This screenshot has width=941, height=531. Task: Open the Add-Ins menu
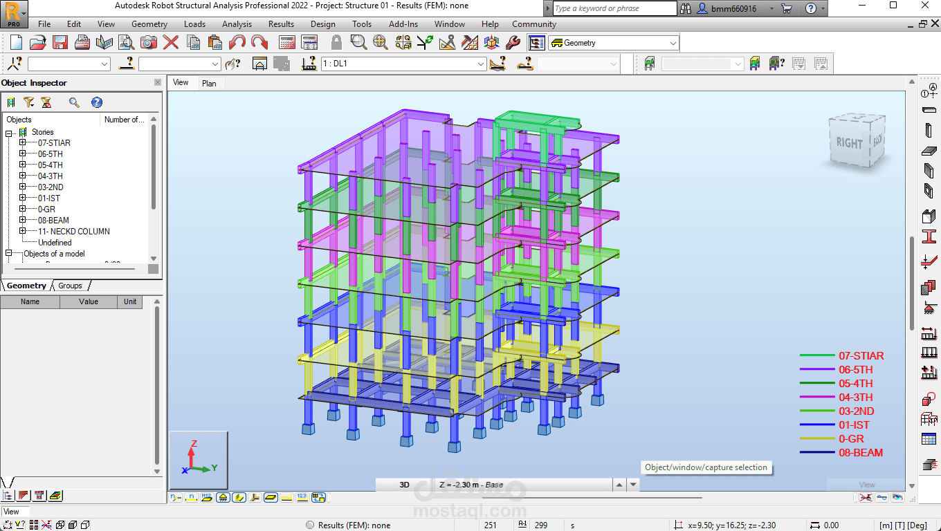403,24
